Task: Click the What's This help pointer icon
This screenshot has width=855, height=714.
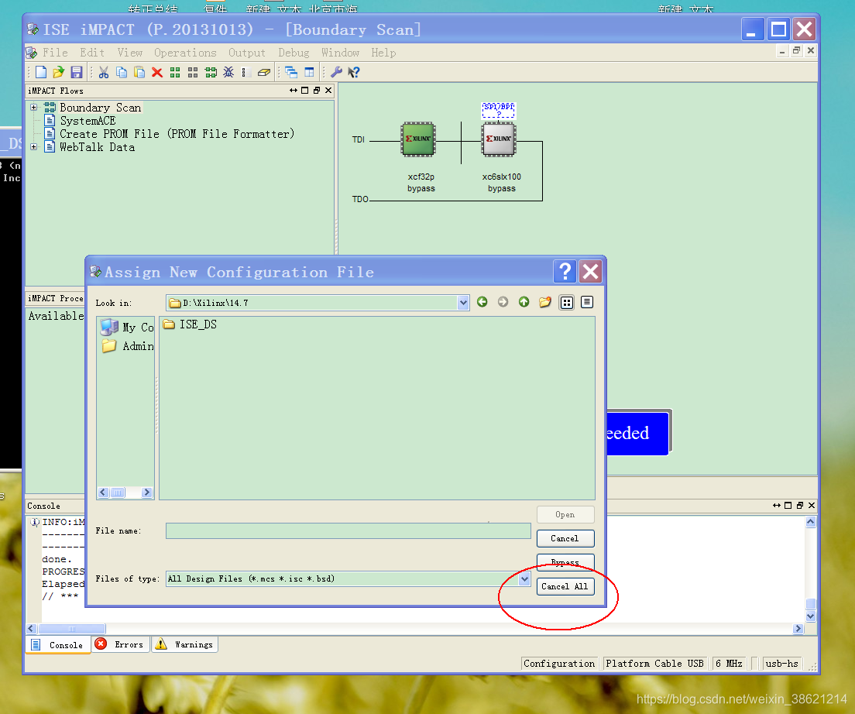Action: click(354, 72)
